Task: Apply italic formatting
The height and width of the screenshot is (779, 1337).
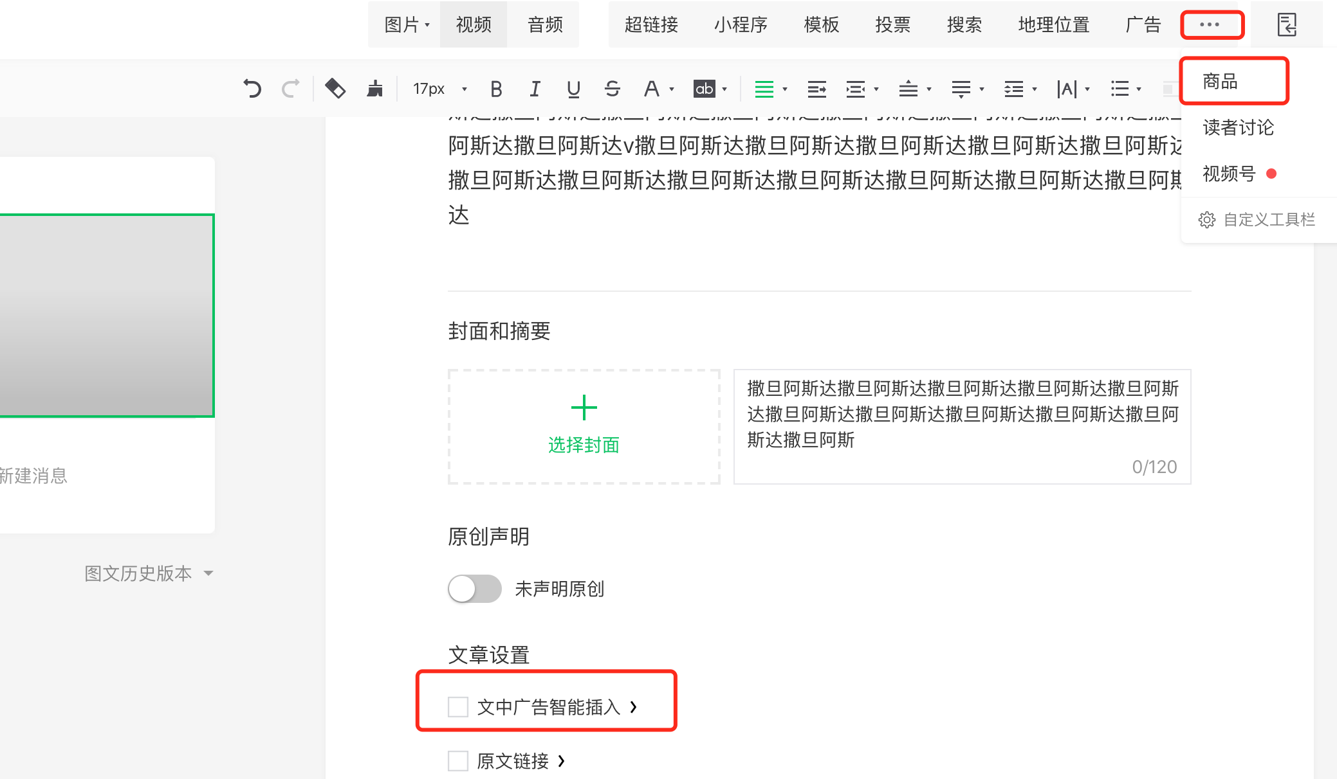Action: [535, 89]
